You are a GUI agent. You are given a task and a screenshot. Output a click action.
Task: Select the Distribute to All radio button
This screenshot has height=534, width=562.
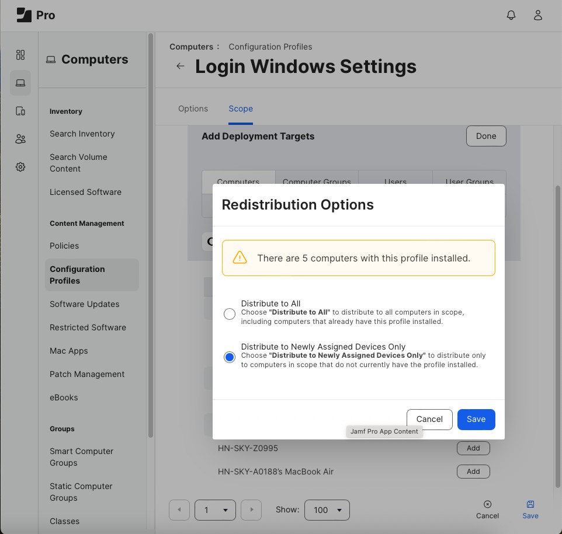[x=230, y=314]
